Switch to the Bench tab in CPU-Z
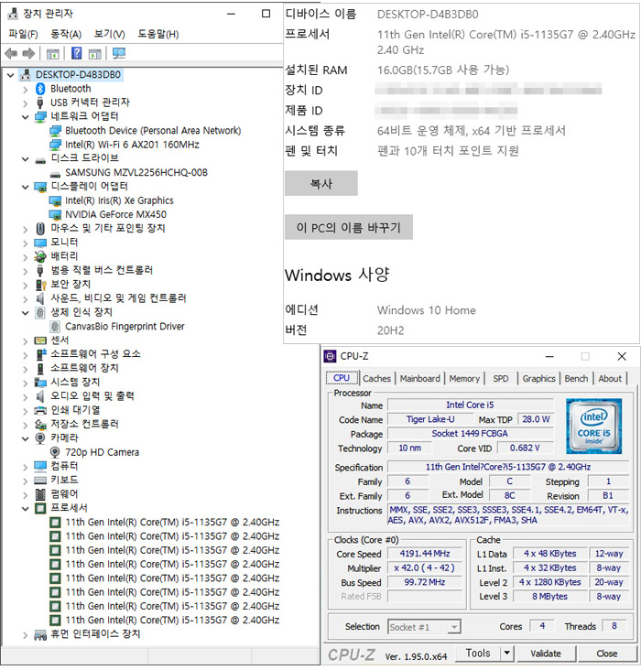Viewport: 641px width, 670px height. (x=576, y=379)
